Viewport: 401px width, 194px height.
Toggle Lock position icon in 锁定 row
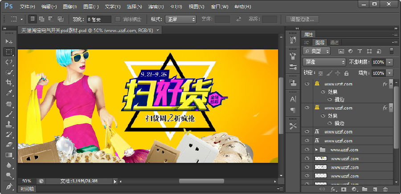(x=338, y=73)
